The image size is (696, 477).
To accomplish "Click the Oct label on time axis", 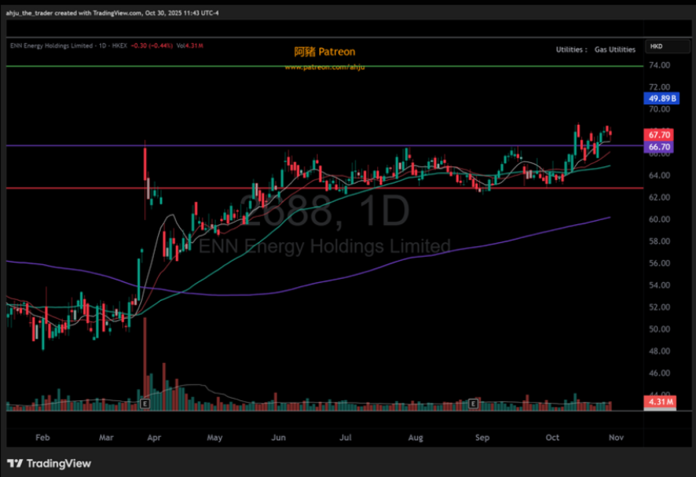I will pos(552,438).
